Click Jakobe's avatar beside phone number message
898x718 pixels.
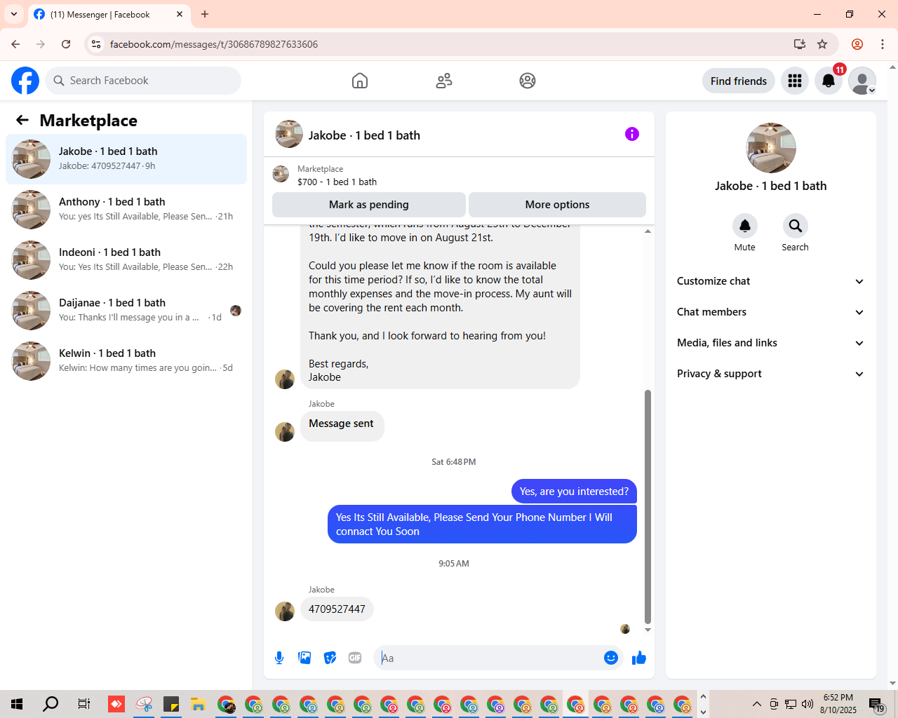[x=285, y=611]
